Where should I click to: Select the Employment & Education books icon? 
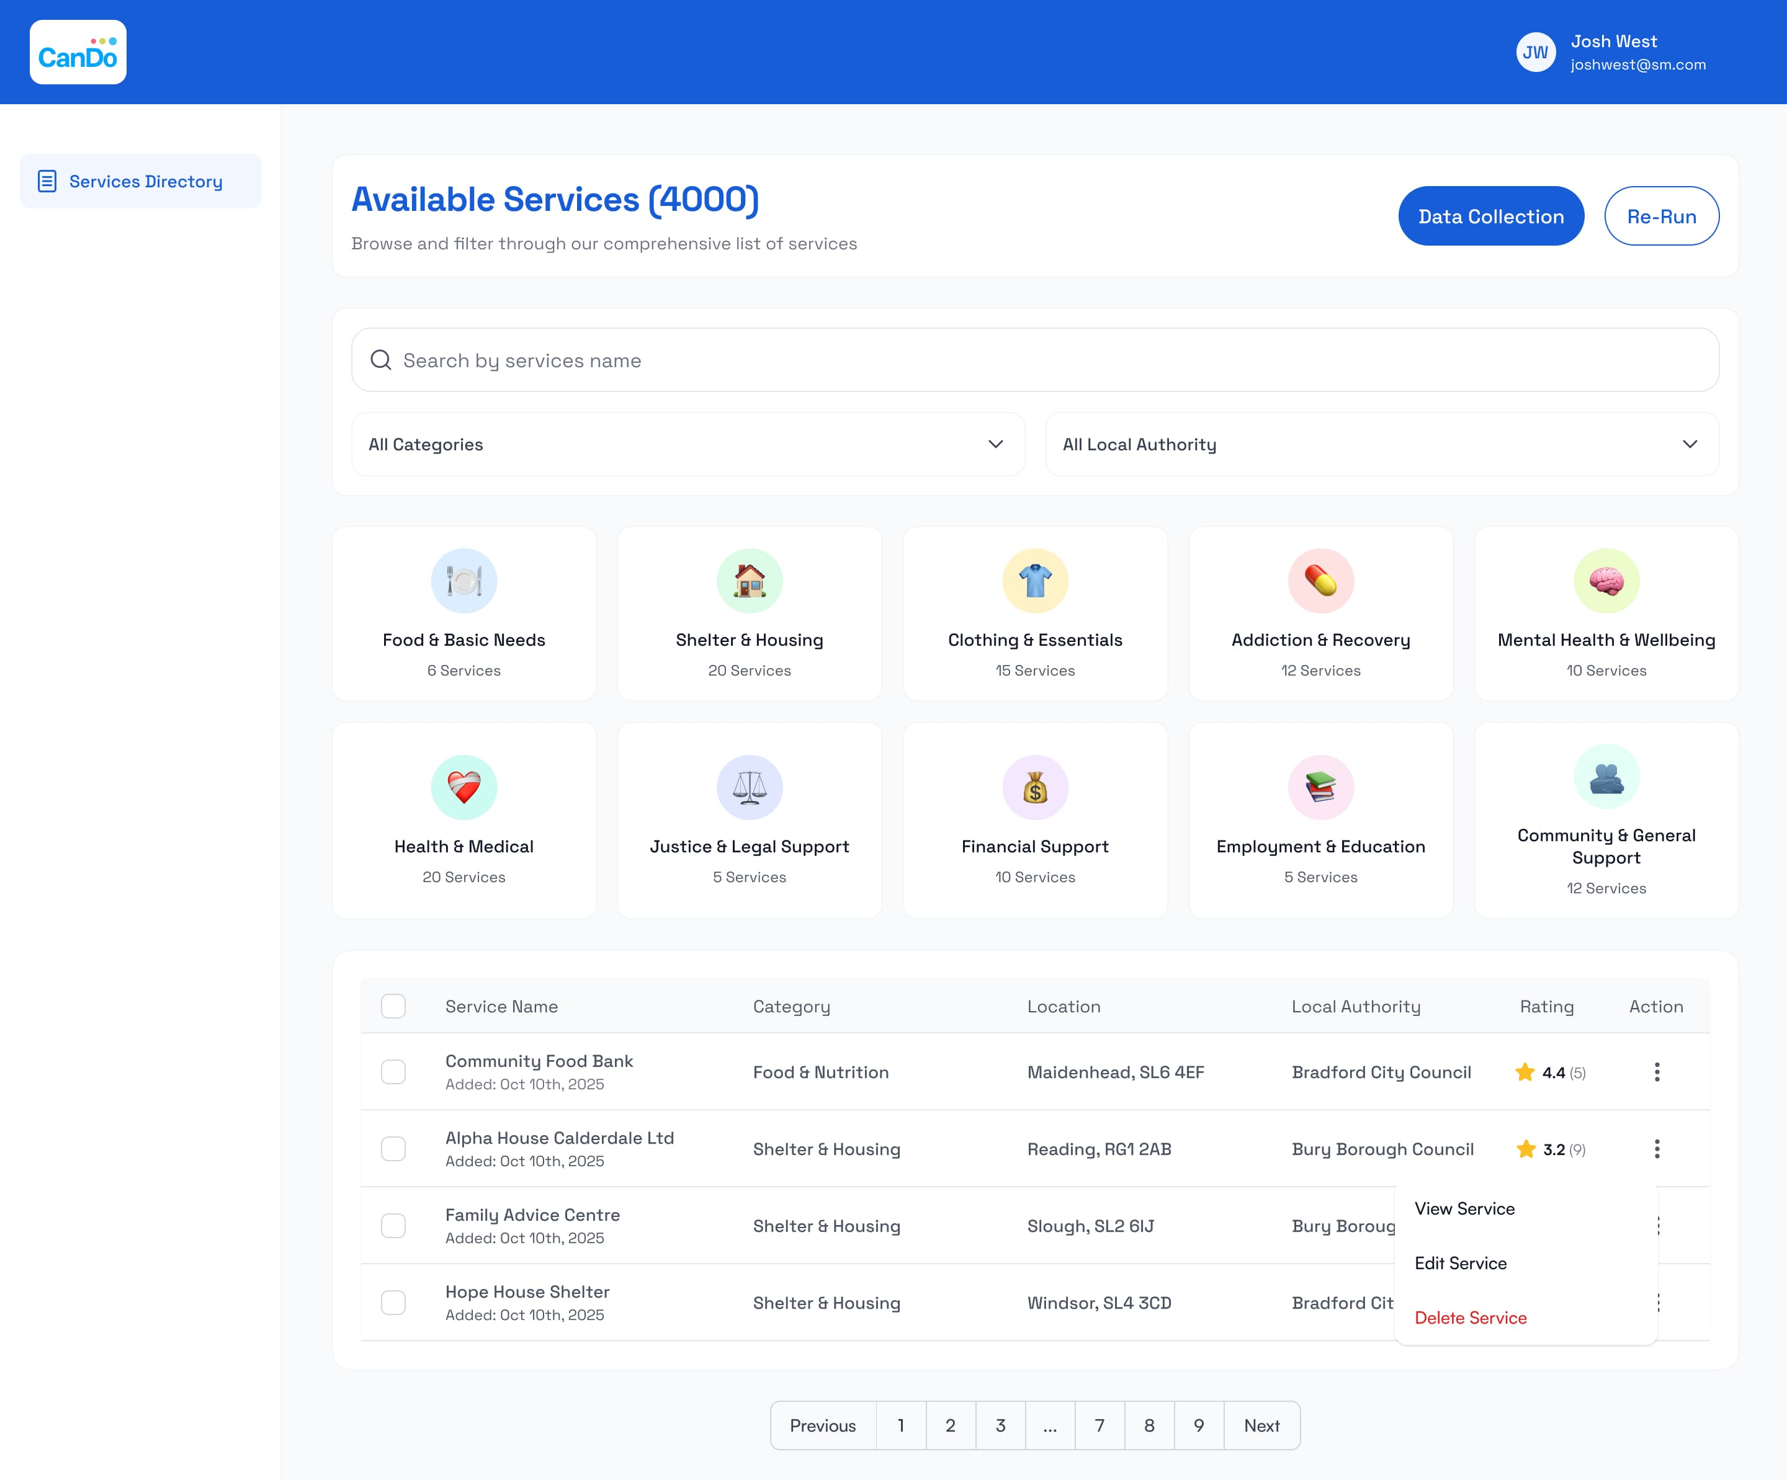pos(1320,788)
